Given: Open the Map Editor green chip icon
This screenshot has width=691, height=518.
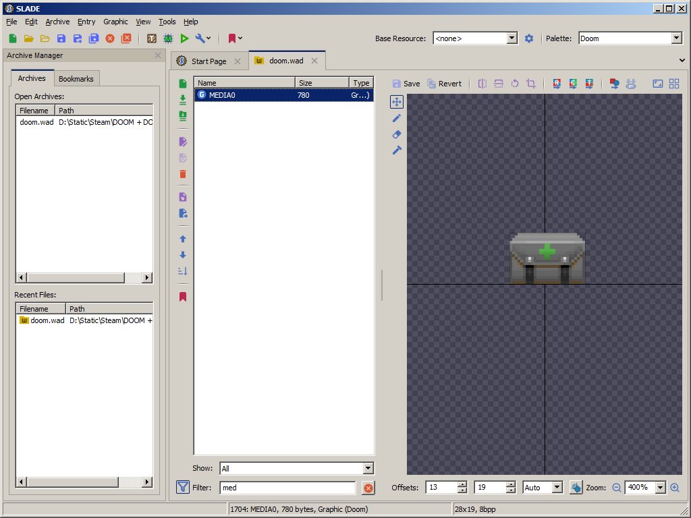Looking at the screenshot, I should [168, 38].
